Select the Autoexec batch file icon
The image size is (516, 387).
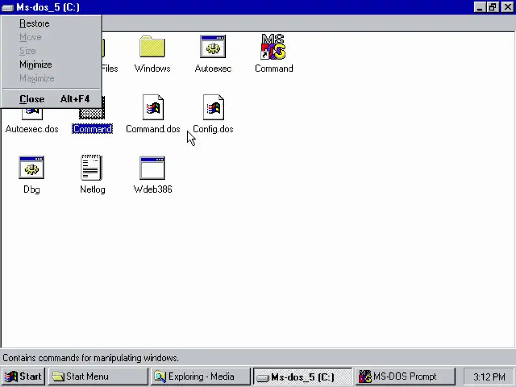point(213,46)
